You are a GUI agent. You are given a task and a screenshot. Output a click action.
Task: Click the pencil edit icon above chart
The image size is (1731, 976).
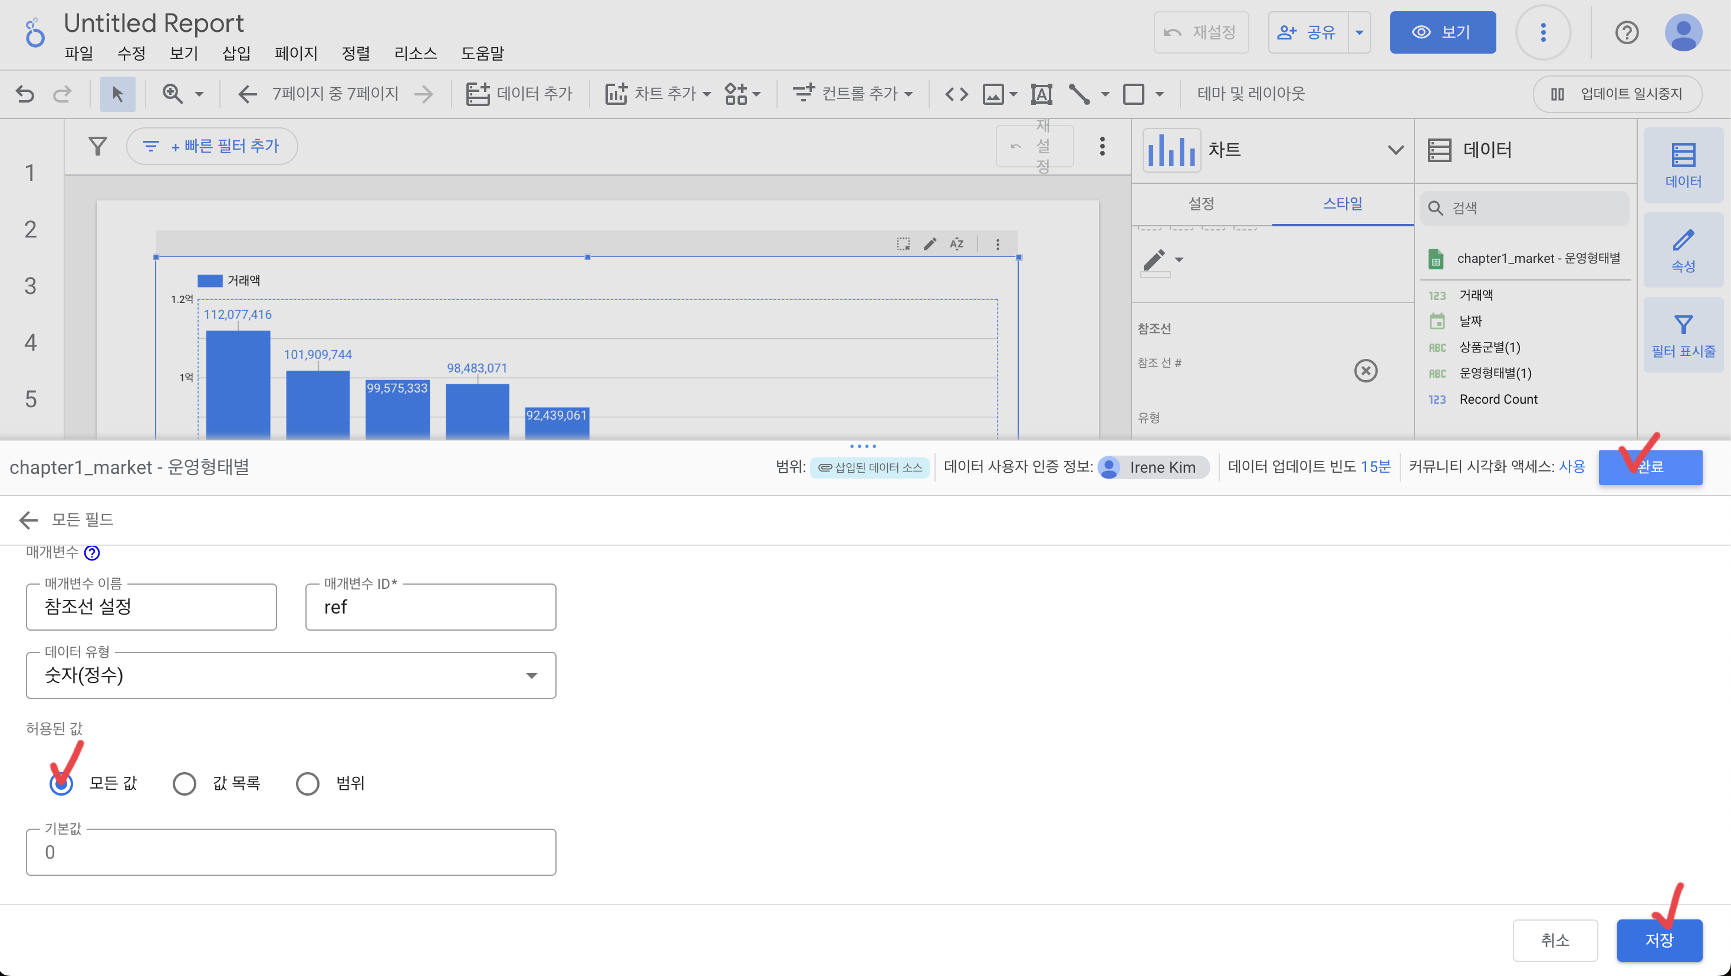tap(929, 244)
